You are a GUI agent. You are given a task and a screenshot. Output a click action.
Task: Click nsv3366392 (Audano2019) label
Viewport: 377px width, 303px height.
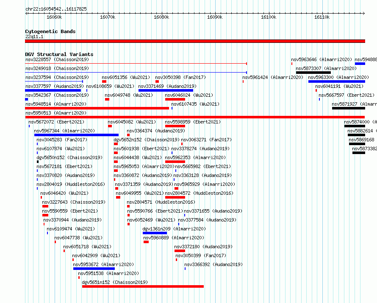click(214, 264)
